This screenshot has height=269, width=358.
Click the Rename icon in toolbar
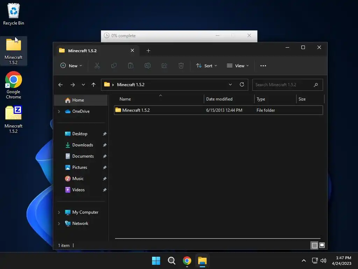click(x=148, y=65)
